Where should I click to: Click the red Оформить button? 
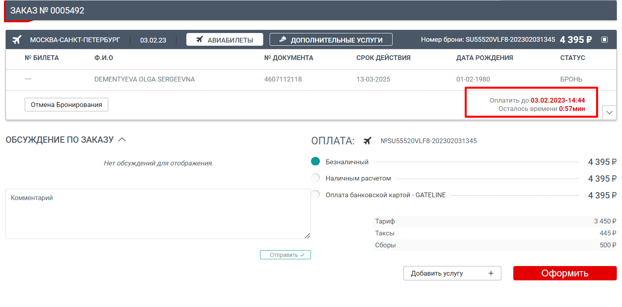coord(565,273)
